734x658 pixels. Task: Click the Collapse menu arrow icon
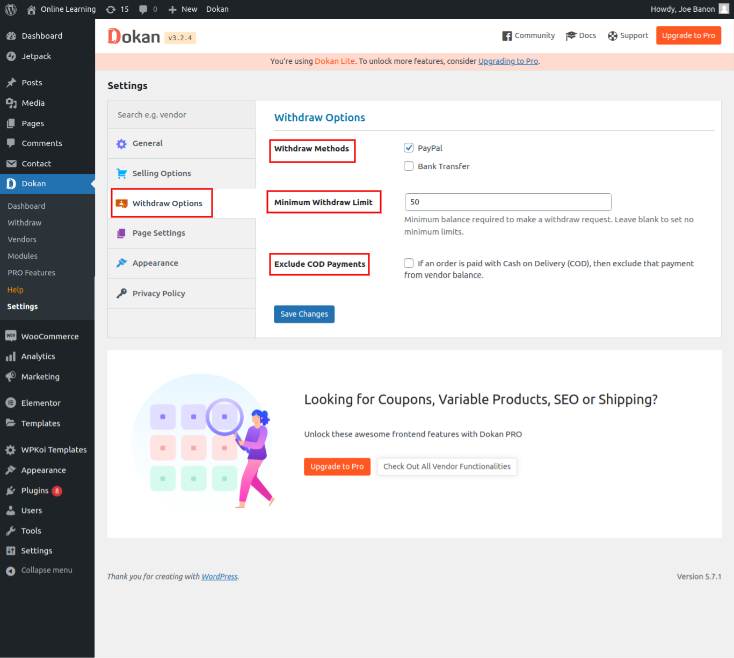tap(11, 571)
